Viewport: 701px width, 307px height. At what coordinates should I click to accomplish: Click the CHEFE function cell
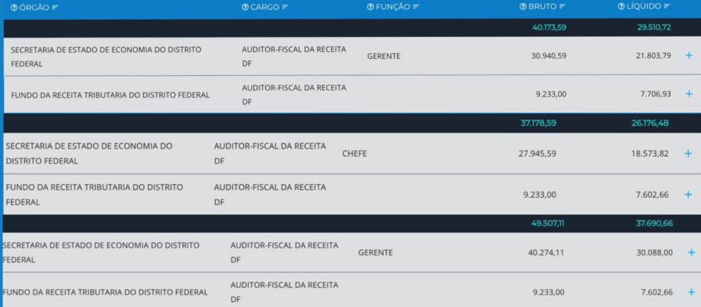pos(355,154)
